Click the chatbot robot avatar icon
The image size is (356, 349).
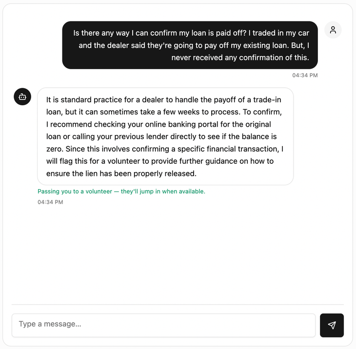pyautogui.click(x=22, y=97)
